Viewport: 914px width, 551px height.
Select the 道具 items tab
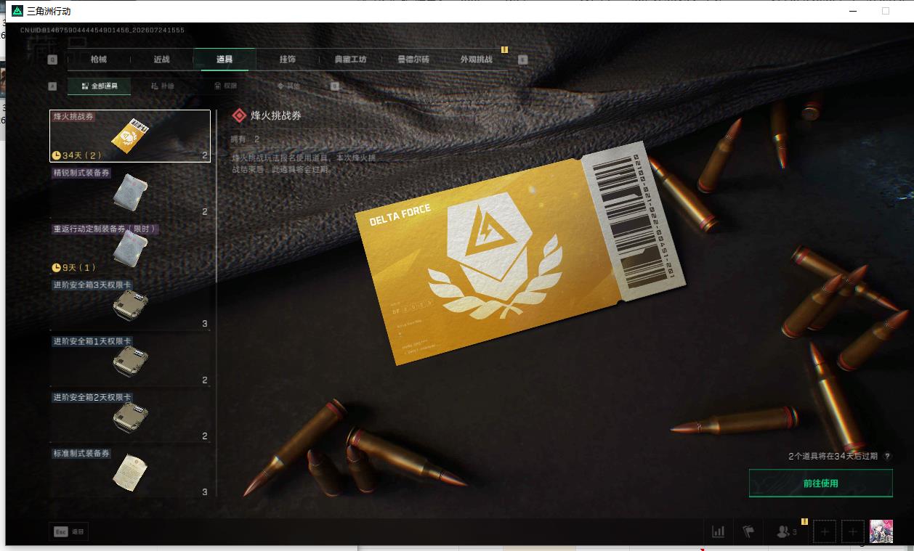pyautogui.click(x=225, y=59)
